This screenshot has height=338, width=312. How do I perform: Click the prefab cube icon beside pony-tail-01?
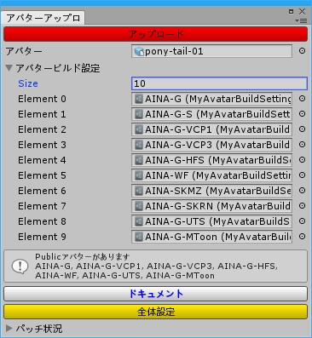[139, 51]
